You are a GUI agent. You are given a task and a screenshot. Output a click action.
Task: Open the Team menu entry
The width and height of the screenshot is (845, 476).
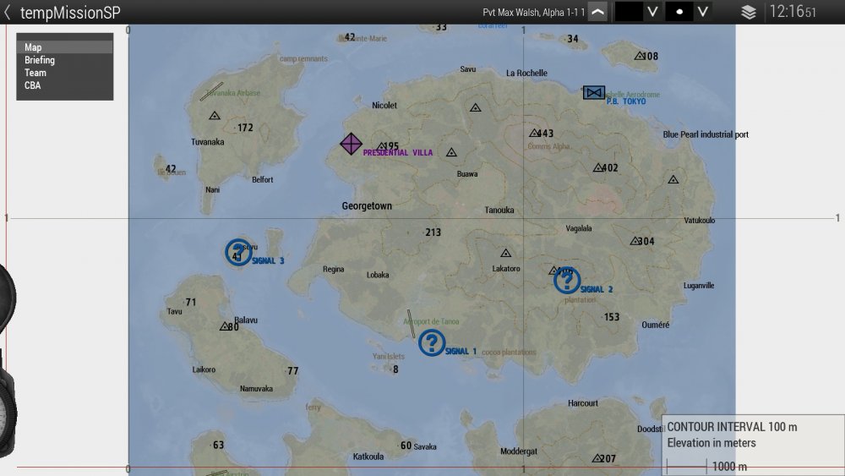35,73
